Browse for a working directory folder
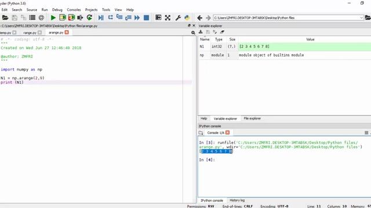 (x=368, y=18)
